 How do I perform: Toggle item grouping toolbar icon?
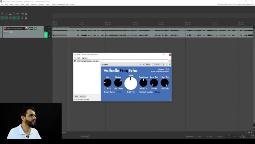[6, 18]
